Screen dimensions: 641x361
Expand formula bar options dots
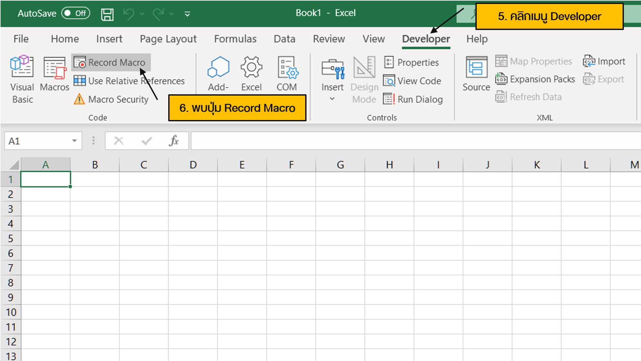point(93,141)
